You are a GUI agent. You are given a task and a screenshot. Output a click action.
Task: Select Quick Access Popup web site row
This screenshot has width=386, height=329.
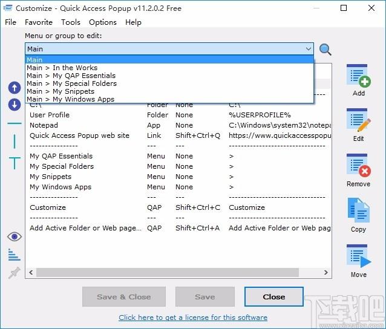pyautogui.click(x=178, y=135)
